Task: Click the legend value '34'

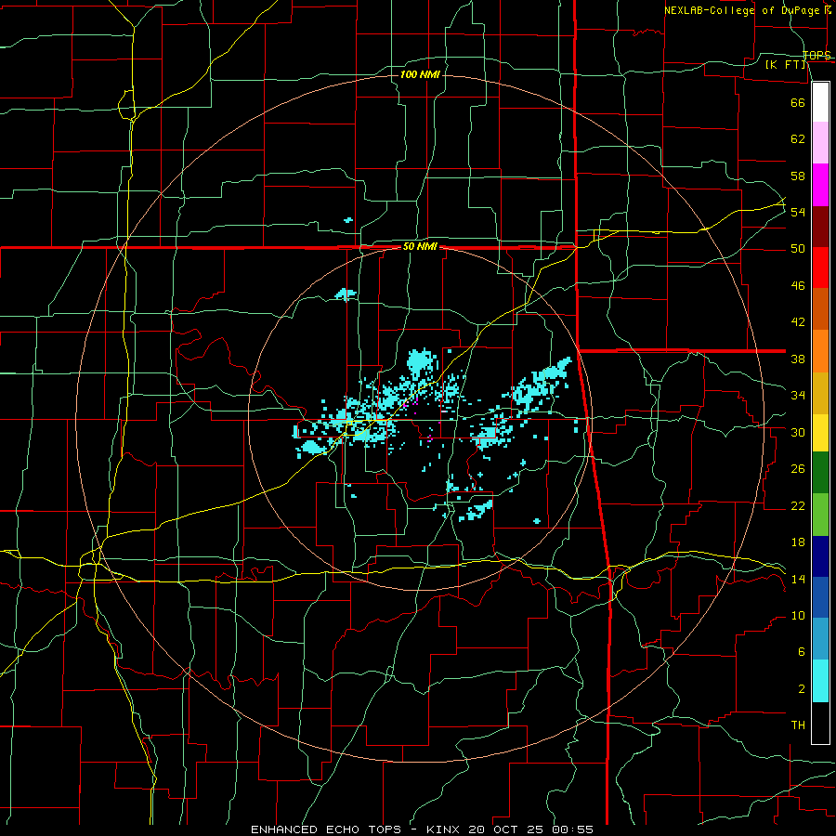Action: coord(798,396)
